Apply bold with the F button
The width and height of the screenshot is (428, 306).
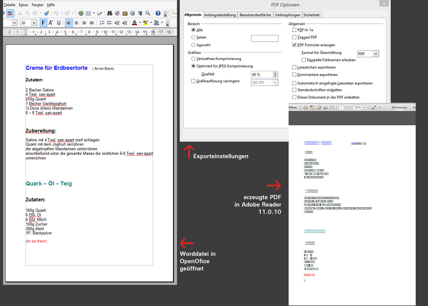pyautogui.click(x=43, y=23)
